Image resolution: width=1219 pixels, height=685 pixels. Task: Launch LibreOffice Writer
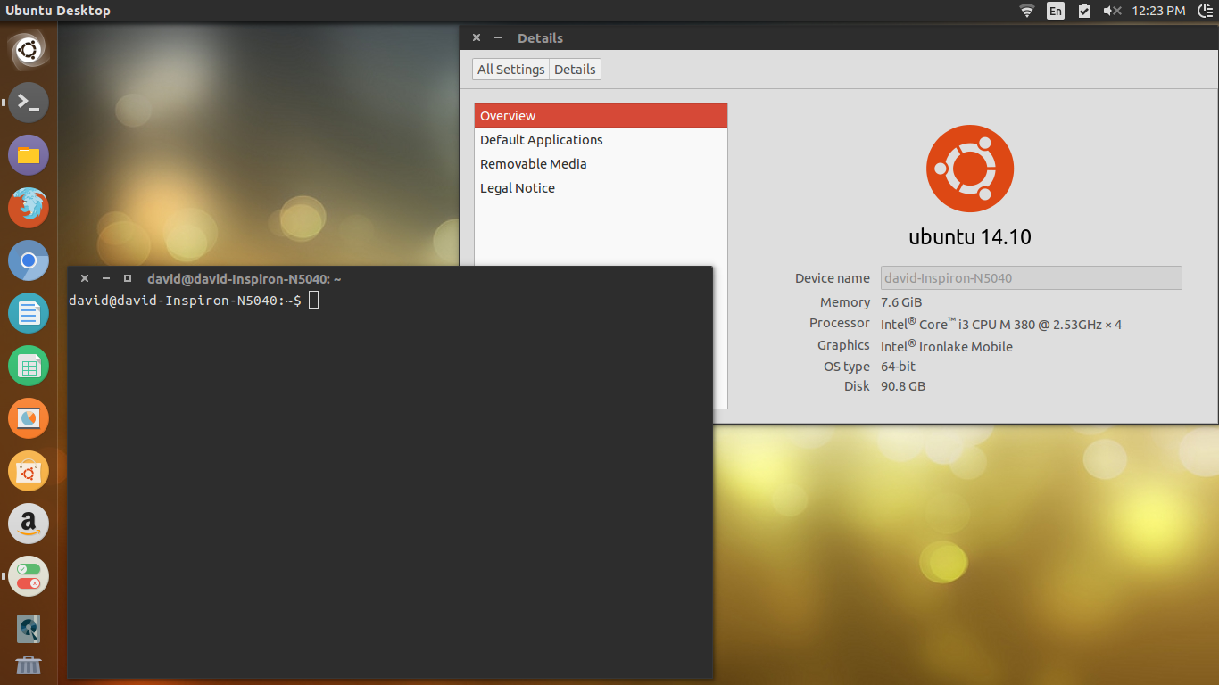(x=28, y=313)
